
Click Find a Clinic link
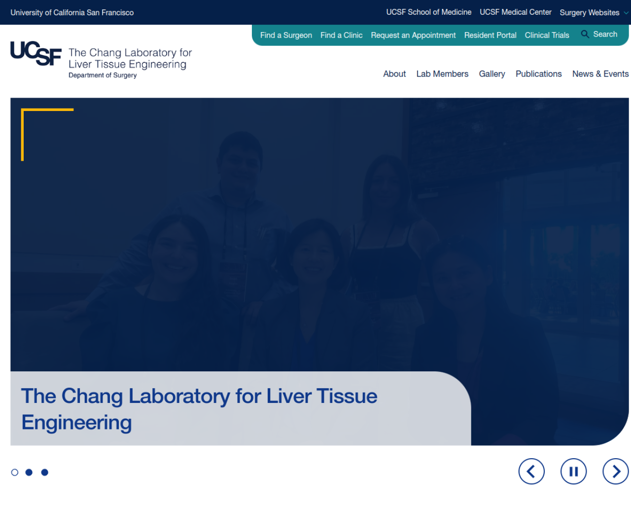[x=341, y=35]
